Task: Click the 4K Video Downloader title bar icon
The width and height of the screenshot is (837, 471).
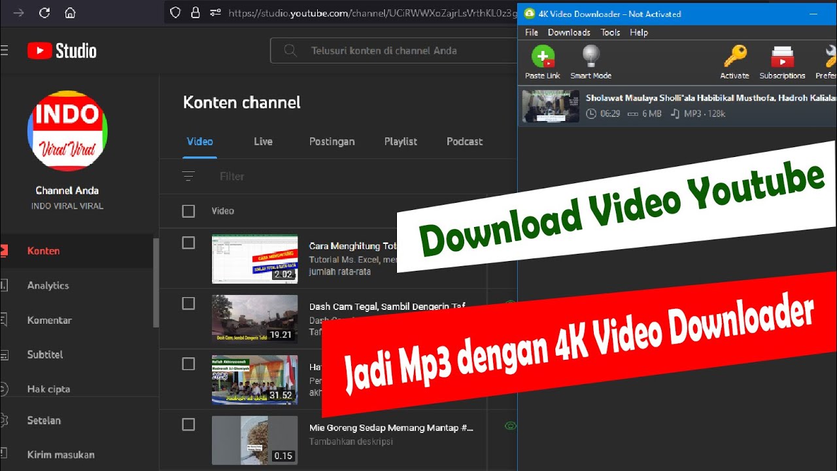Action: [x=530, y=13]
